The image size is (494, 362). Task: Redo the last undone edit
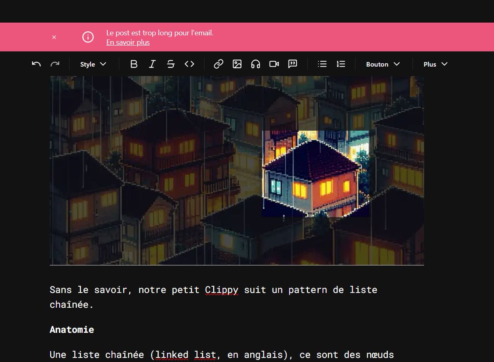coord(55,64)
